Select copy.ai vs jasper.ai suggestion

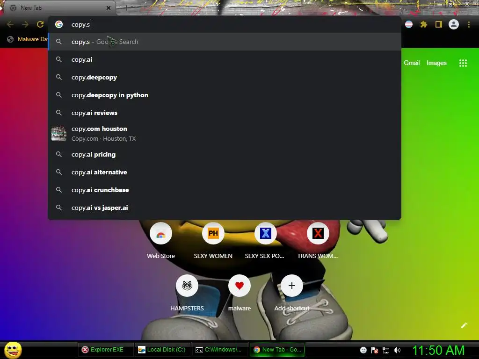tap(225, 208)
